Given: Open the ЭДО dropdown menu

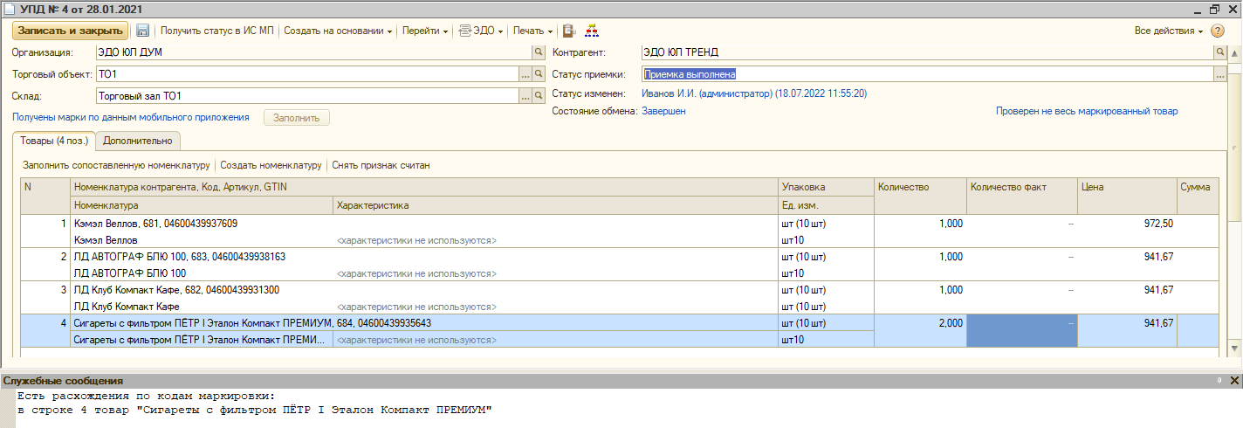Looking at the screenshot, I should pos(482,31).
